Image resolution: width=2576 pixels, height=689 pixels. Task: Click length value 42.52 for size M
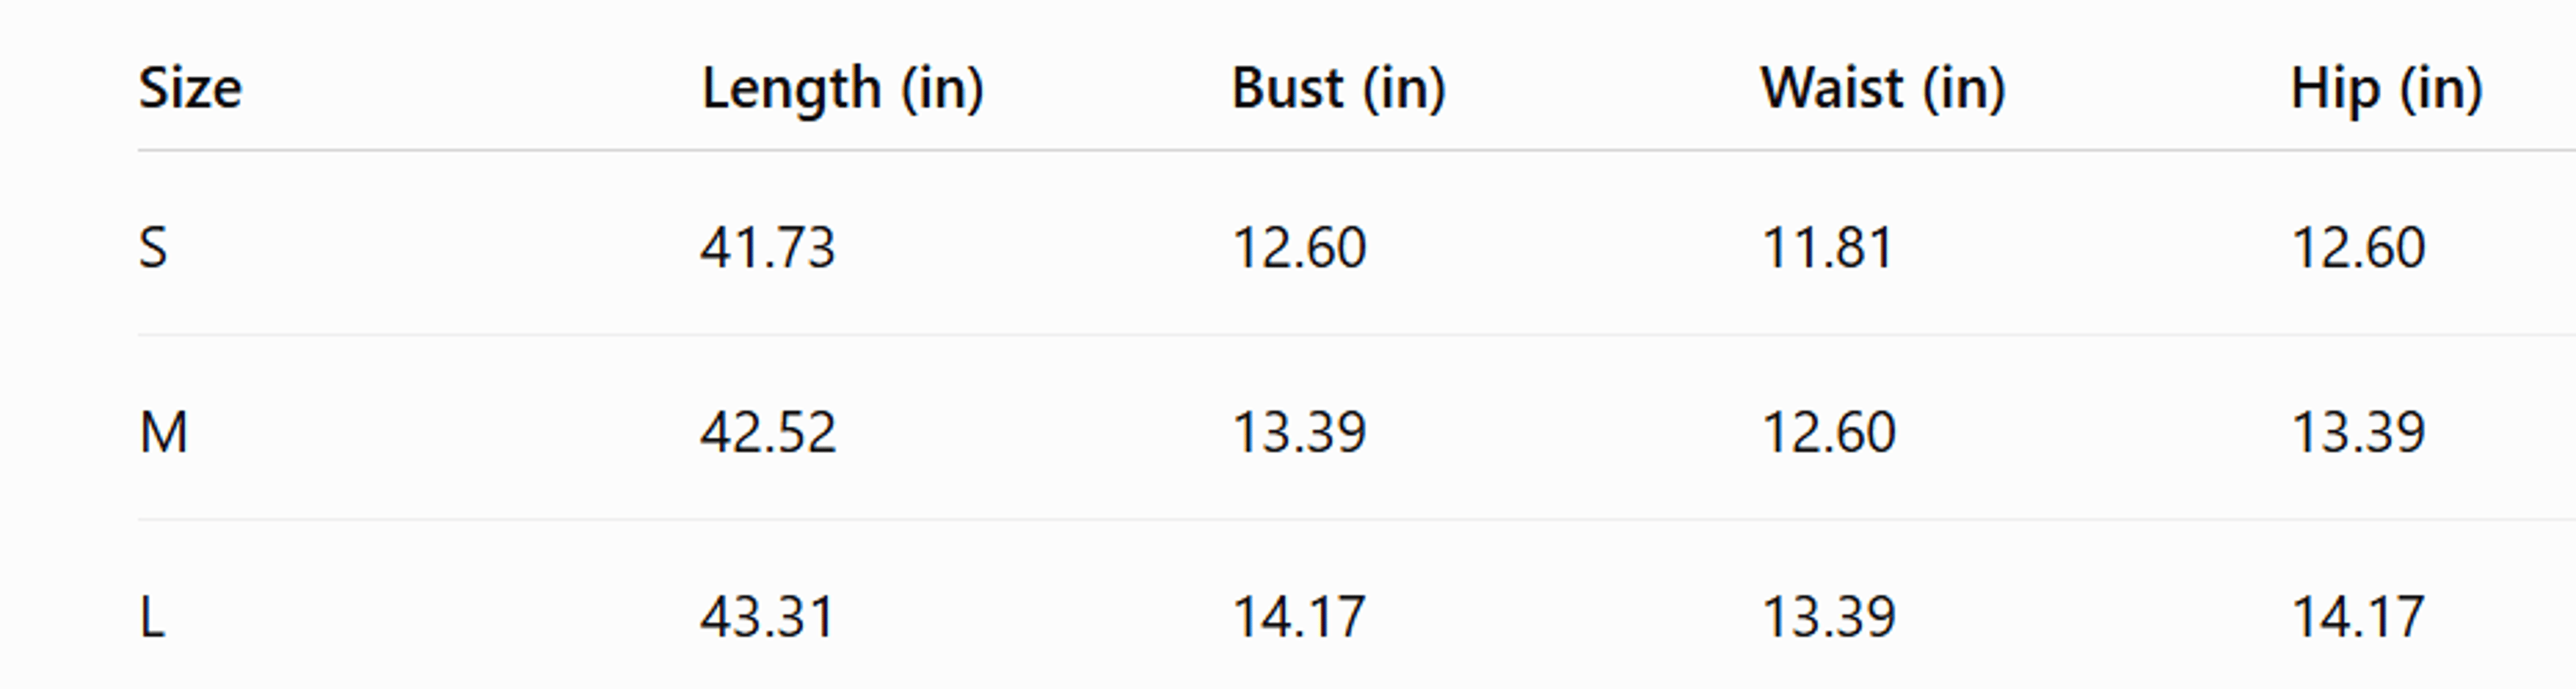click(x=767, y=432)
